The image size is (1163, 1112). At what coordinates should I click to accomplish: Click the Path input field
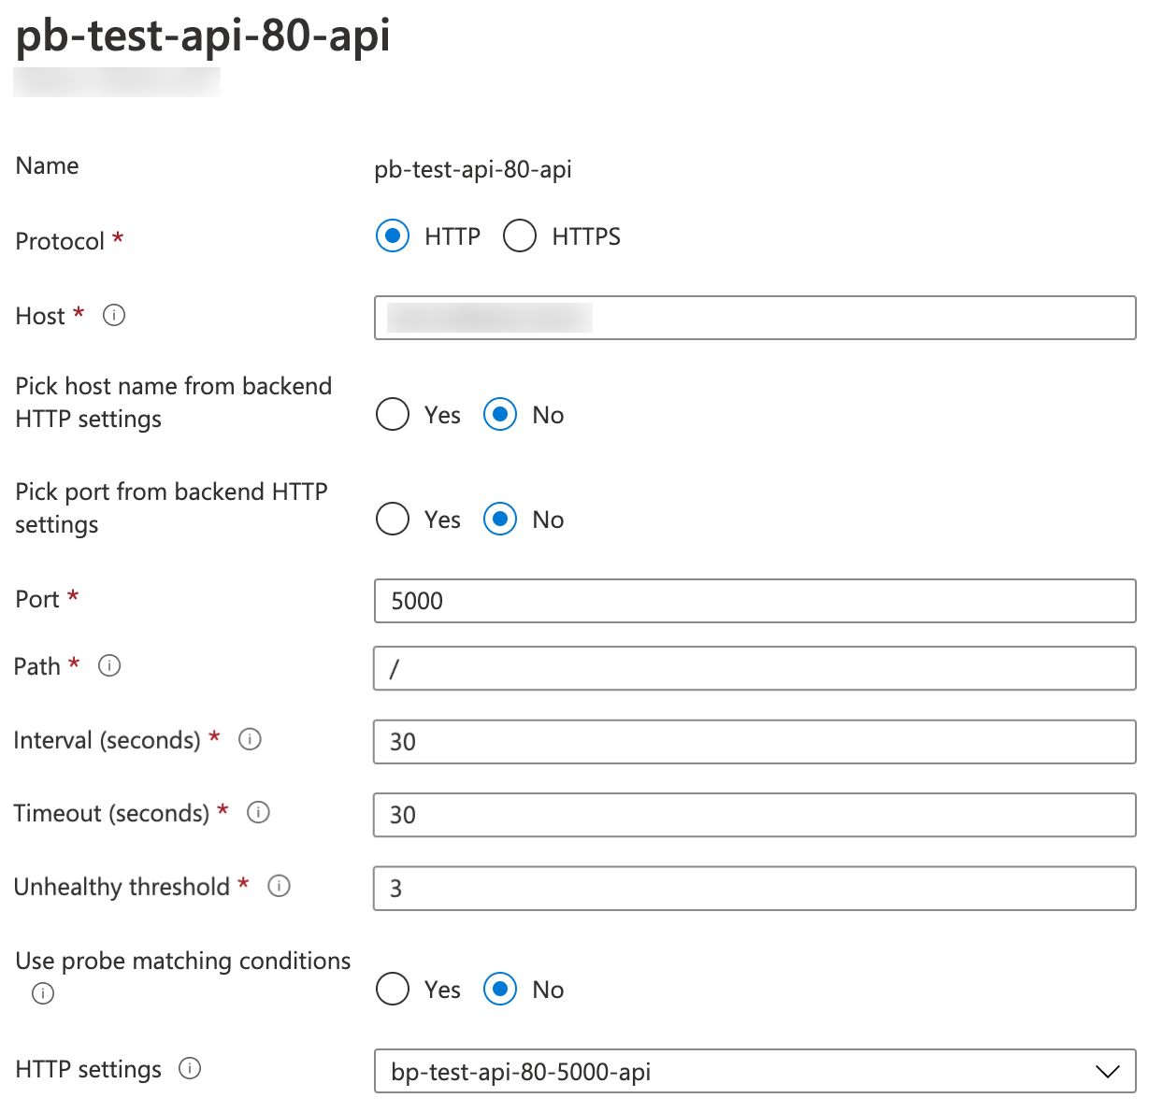pyautogui.click(x=754, y=669)
